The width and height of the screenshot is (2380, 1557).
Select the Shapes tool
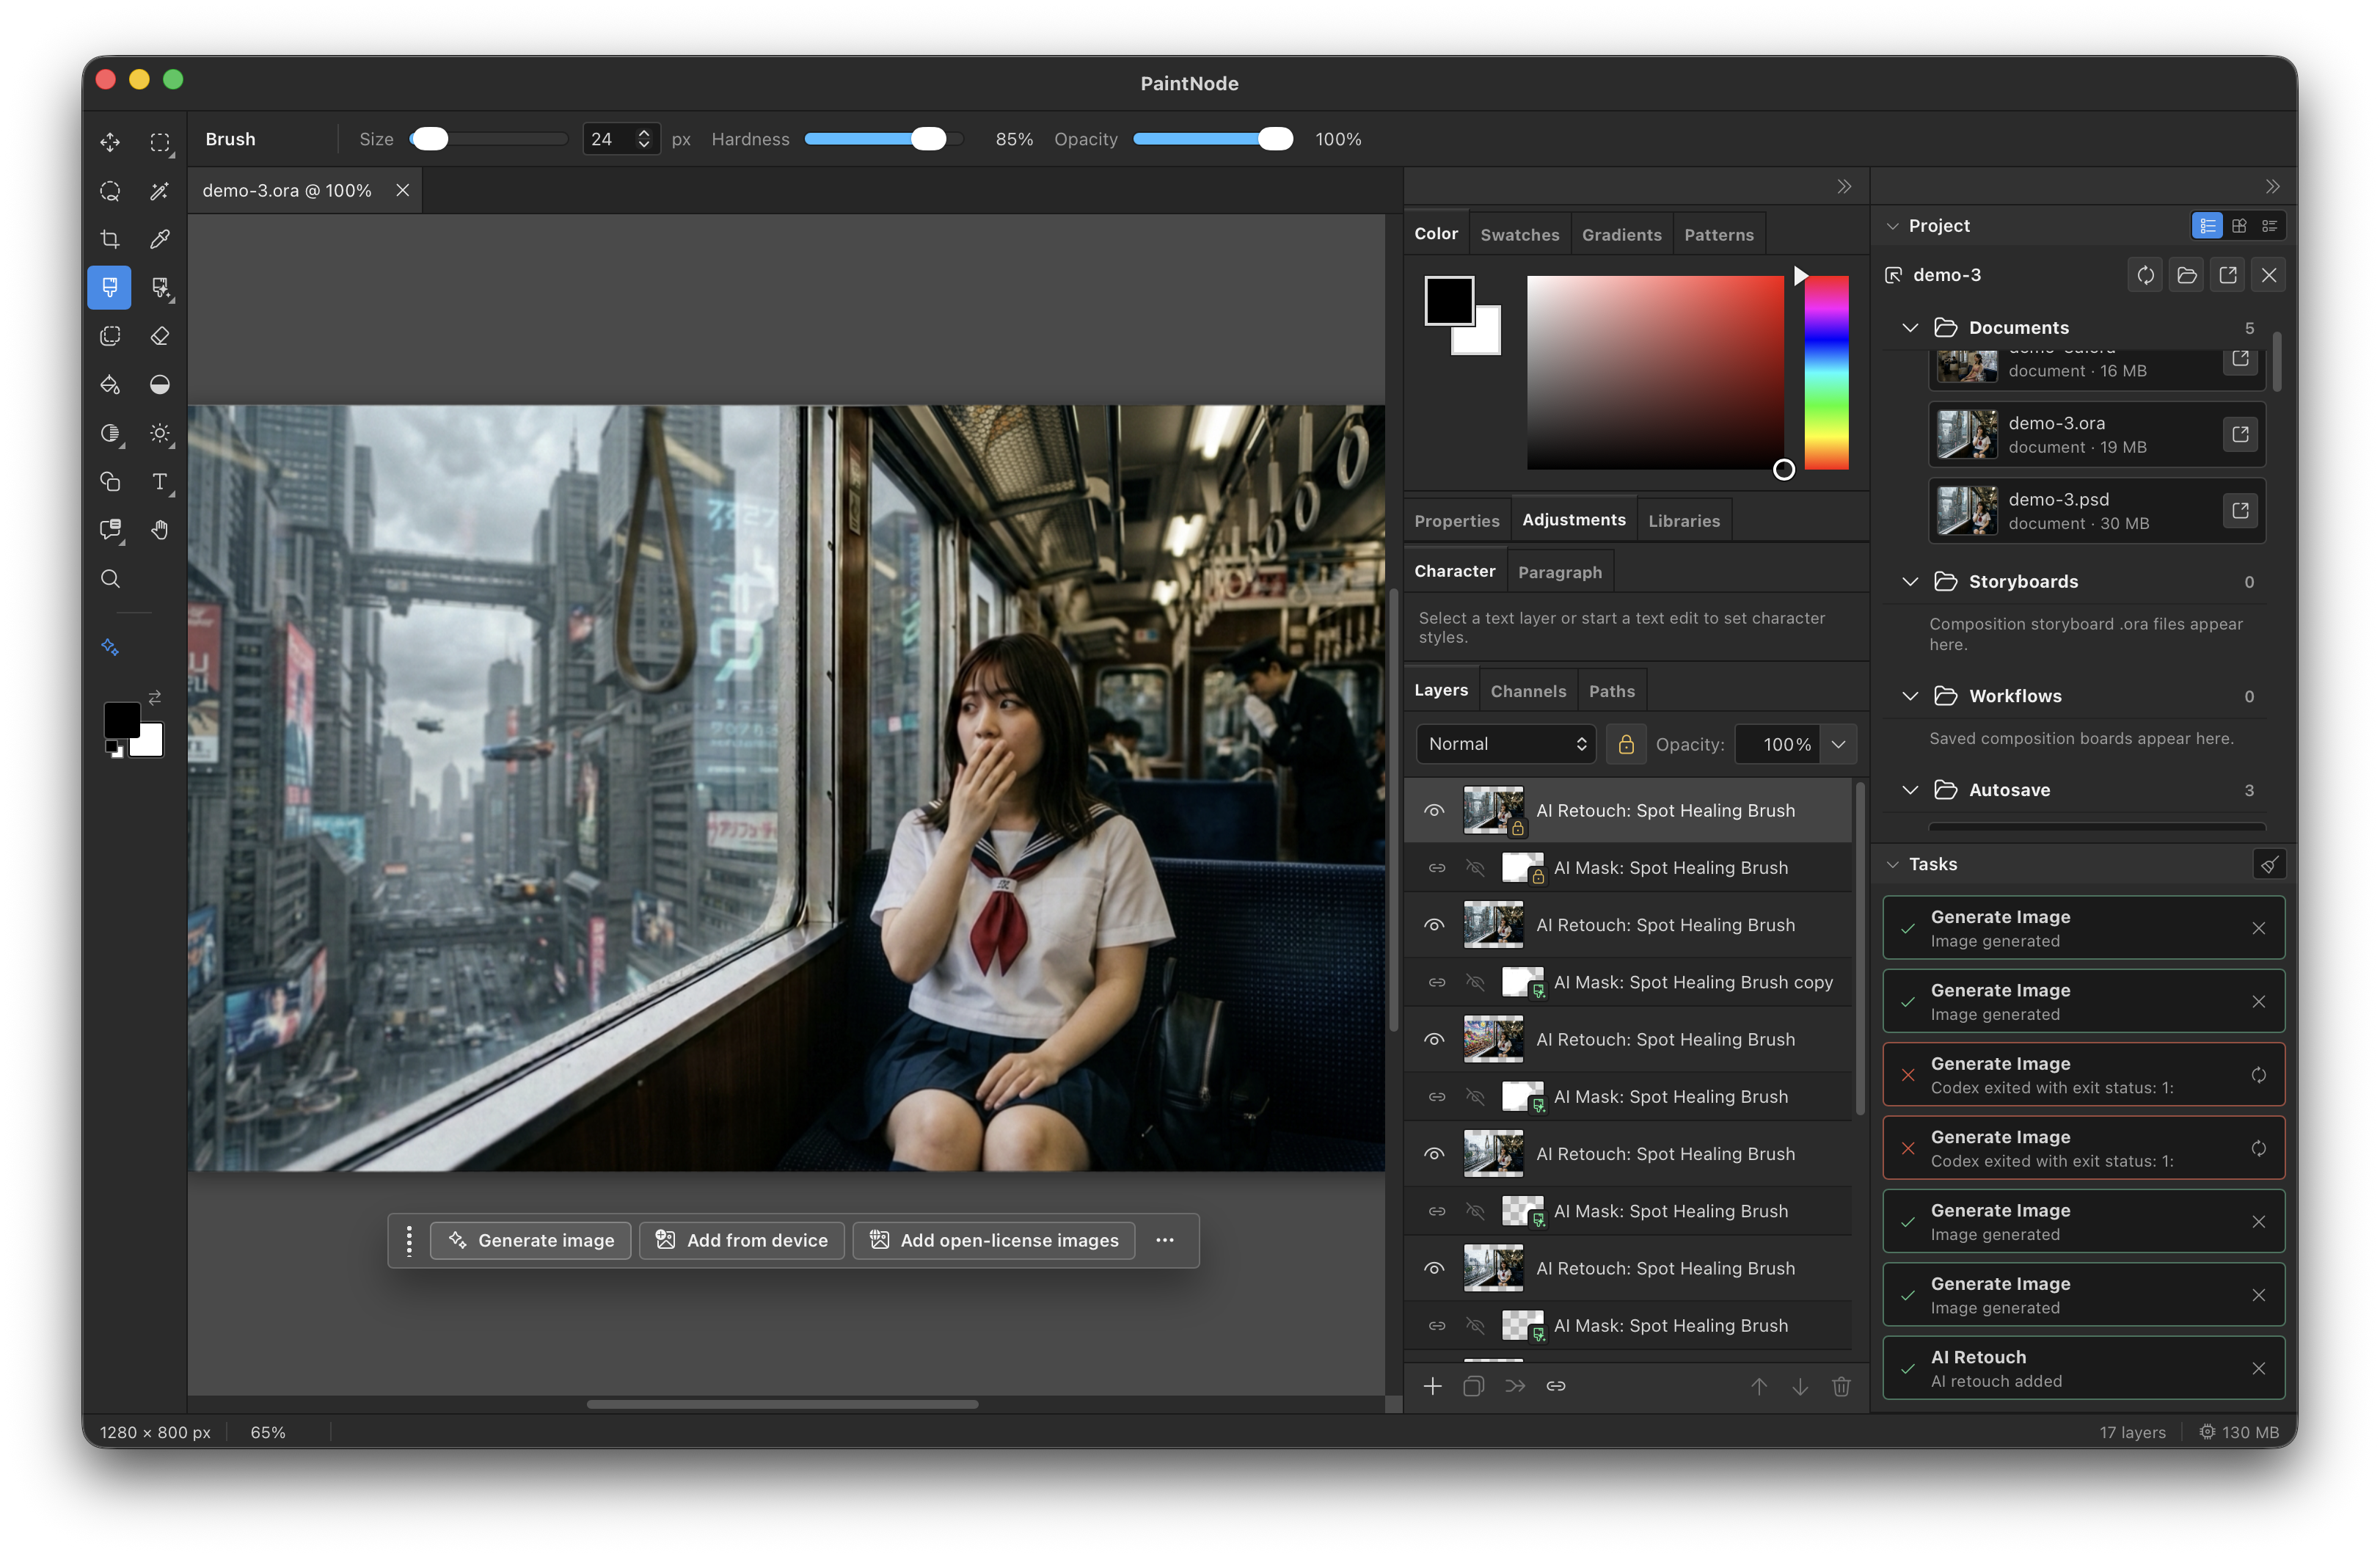(110, 482)
